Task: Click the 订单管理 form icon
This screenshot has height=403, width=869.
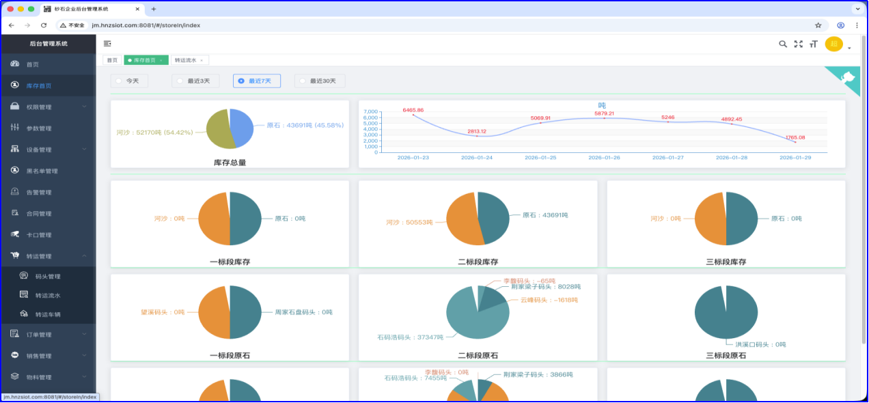Action: click(15, 334)
